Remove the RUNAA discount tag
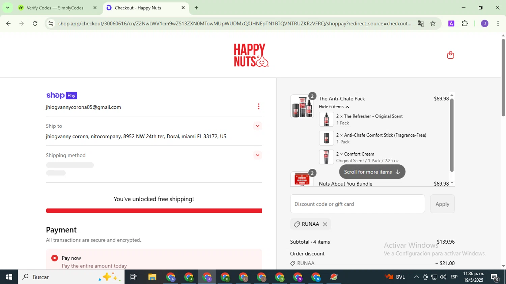This screenshot has height=284, width=506. coord(325,224)
